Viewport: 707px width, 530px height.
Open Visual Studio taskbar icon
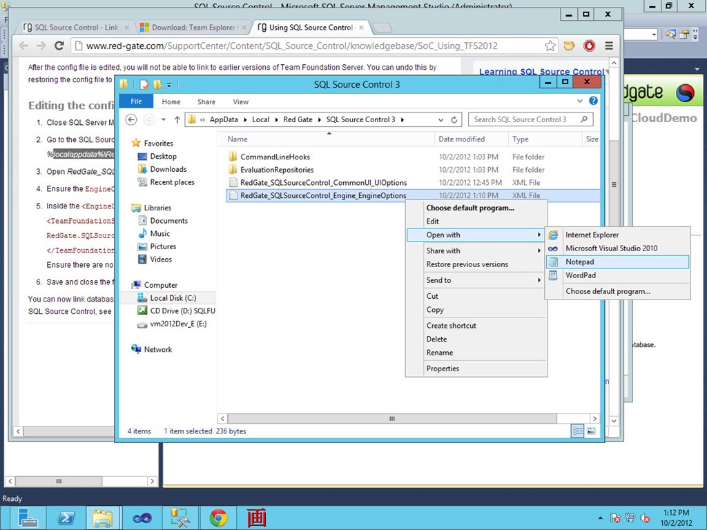pyautogui.click(x=142, y=518)
